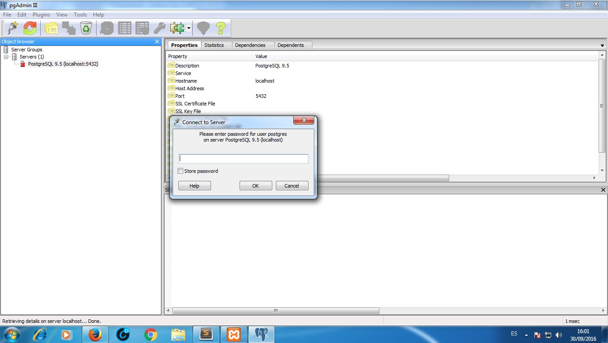Click the Refresh object toolbar icon
The width and height of the screenshot is (608, 343).
(x=30, y=29)
